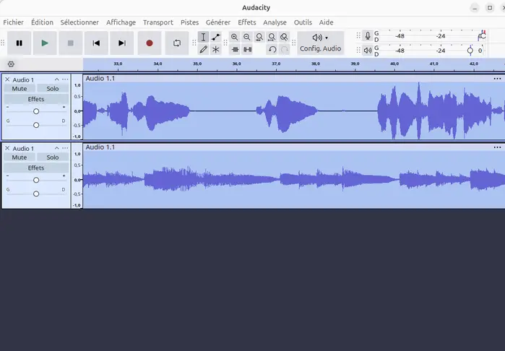The width and height of the screenshot is (505, 351).
Task: Open the Effets menu
Action: [246, 22]
